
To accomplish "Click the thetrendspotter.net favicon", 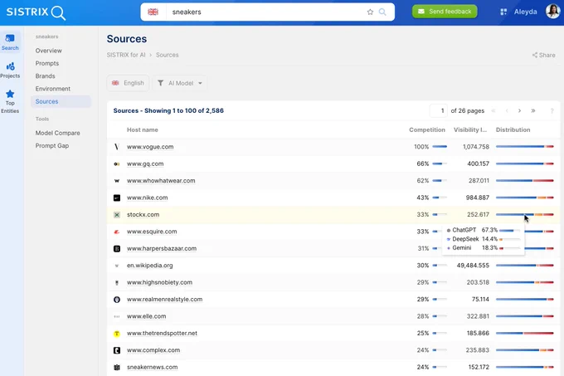I will coord(117,334).
